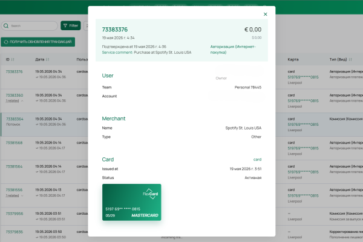This screenshot has height=242, width=363.
Task: Expand related items under 73383360
Action: [x=15, y=101]
